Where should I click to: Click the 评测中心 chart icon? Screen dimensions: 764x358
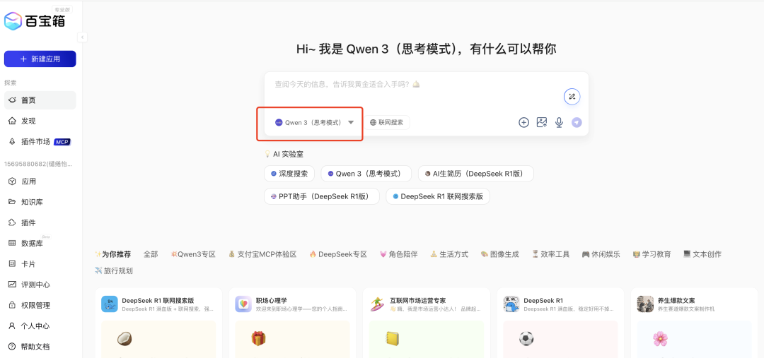(12, 285)
